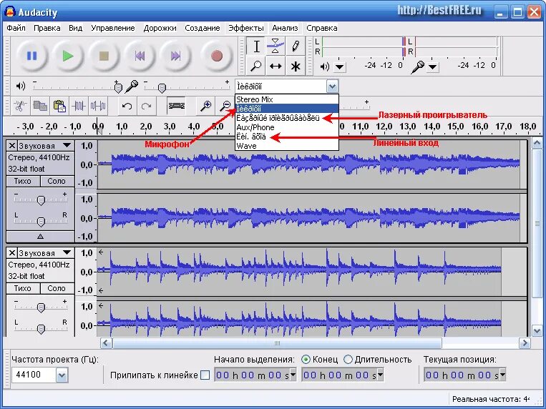Start playback with the green Play button
Screen dimensions: 546x409
coord(67,56)
